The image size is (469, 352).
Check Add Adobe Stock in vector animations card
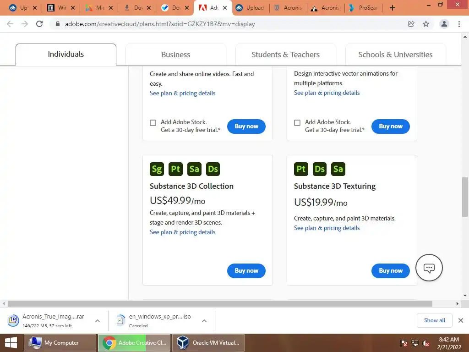pyautogui.click(x=297, y=123)
